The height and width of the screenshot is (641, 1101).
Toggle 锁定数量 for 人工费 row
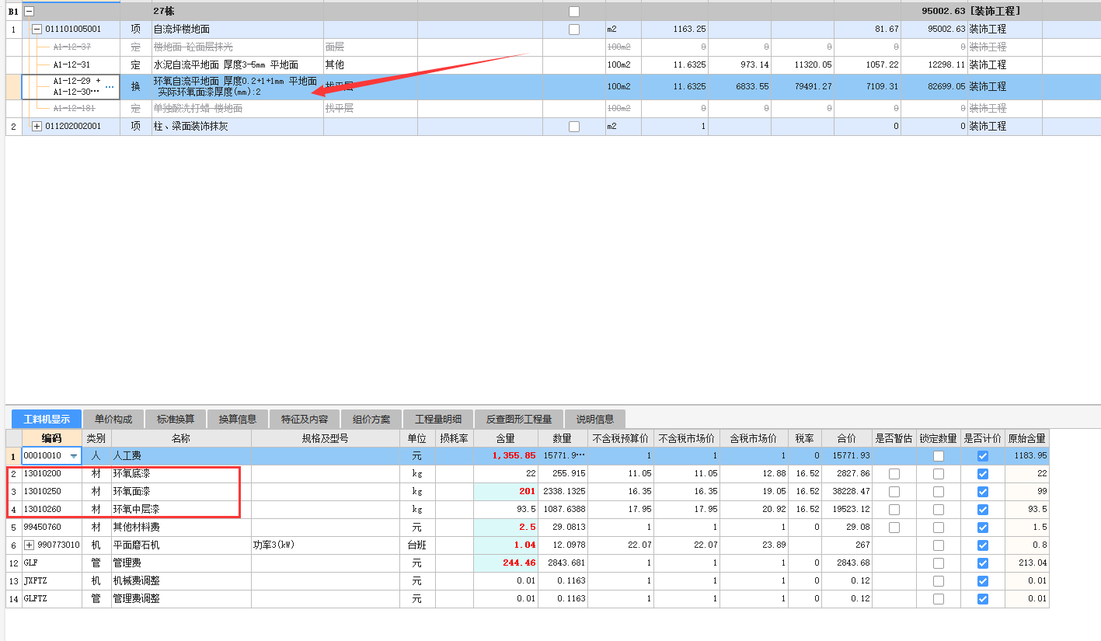939,456
